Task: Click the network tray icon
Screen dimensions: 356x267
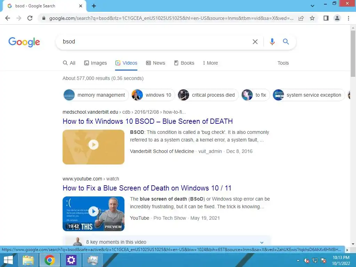Action: click(315, 260)
